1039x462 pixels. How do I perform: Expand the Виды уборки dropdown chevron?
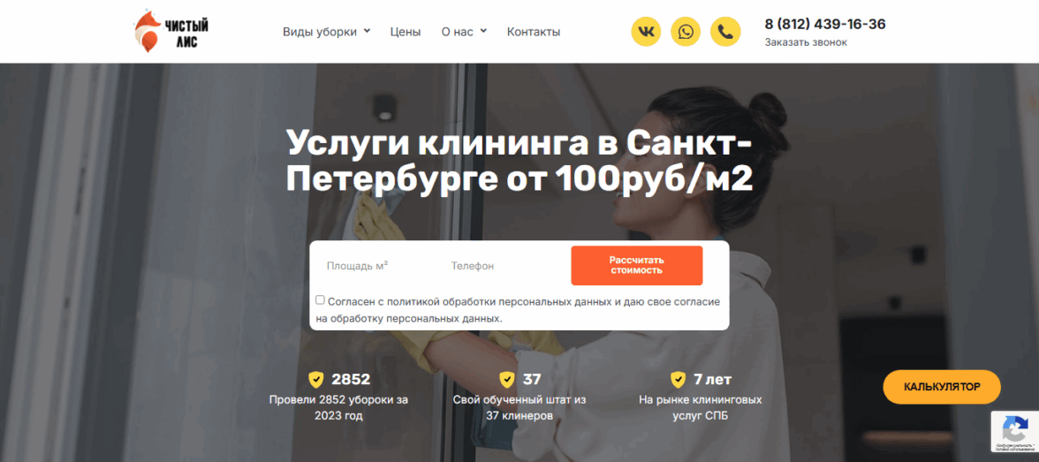pos(368,31)
